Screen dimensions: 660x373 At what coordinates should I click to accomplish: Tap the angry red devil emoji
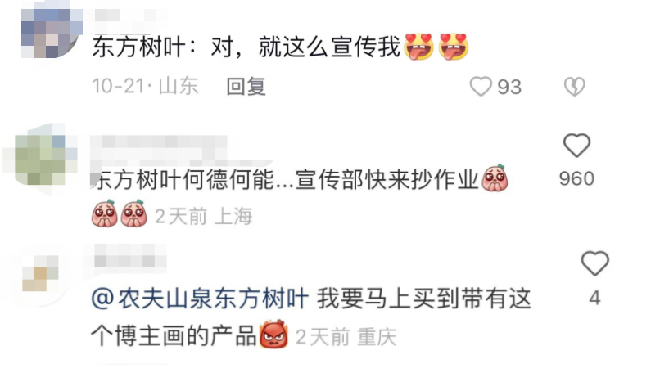pos(274,335)
